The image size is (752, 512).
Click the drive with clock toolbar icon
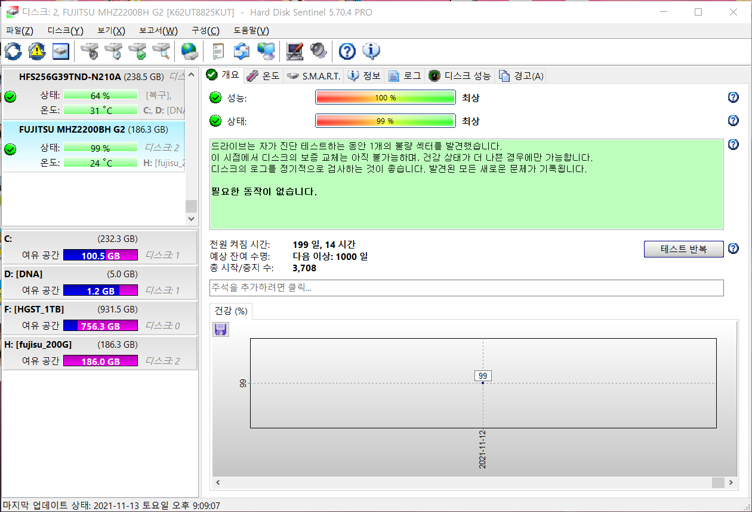[114, 51]
